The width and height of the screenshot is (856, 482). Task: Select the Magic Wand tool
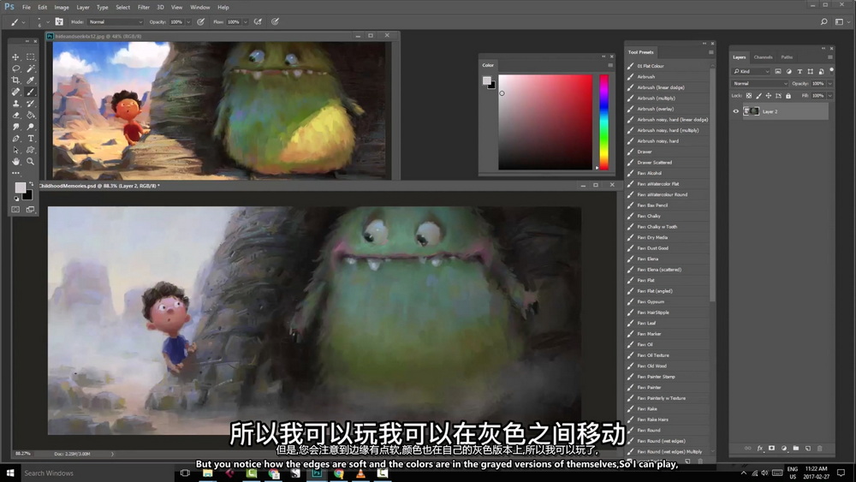click(x=31, y=68)
